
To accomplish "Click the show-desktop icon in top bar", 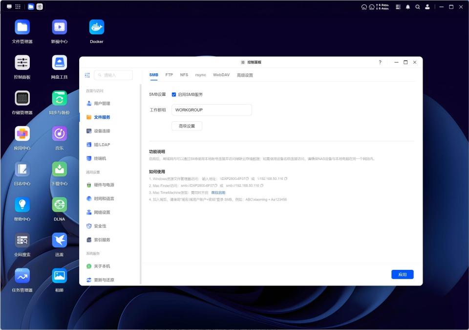I will tap(9, 6).
